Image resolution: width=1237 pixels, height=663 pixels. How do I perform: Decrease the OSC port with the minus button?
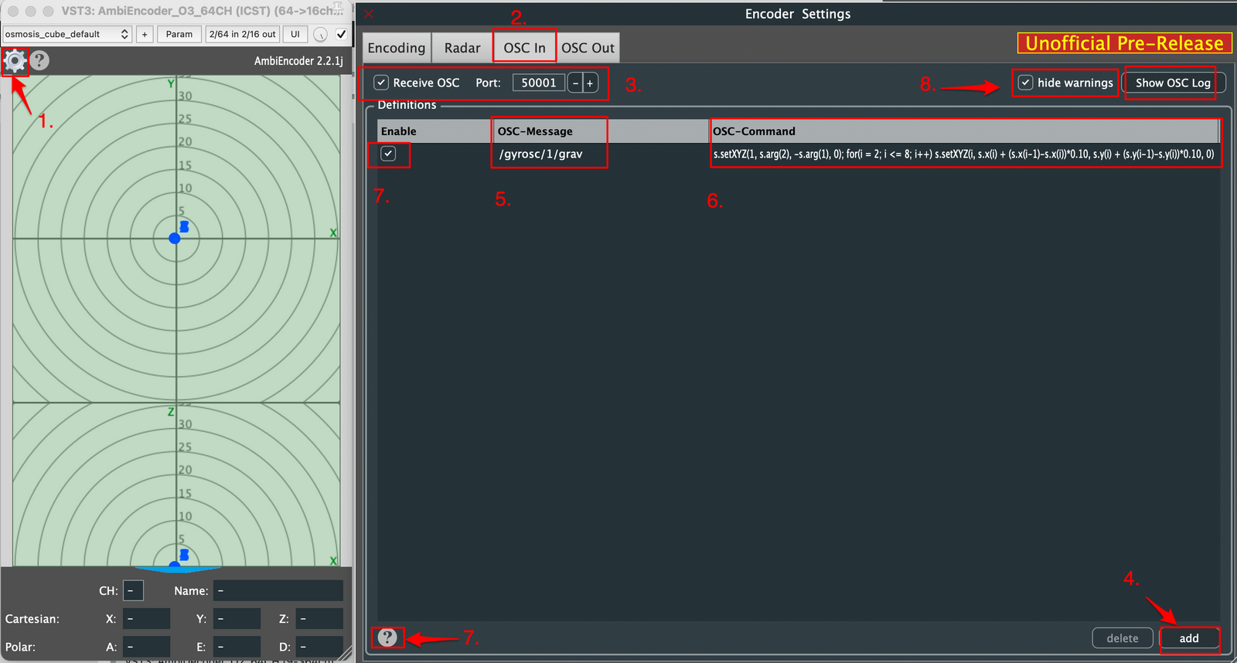point(575,83)
